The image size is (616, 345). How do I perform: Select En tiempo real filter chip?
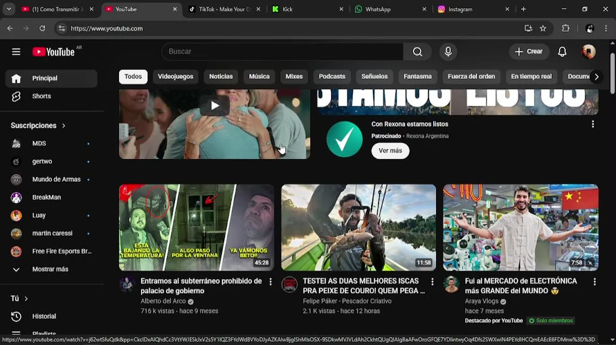coord(531,77)
